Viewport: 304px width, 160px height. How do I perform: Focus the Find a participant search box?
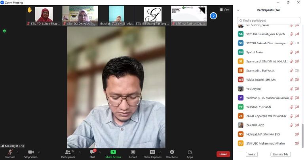268,21
